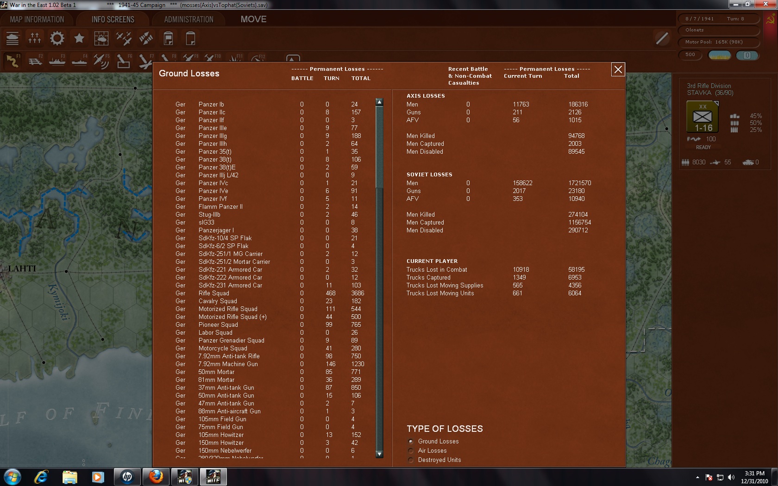Click the MOVE mode label

[x=253, y=19]
